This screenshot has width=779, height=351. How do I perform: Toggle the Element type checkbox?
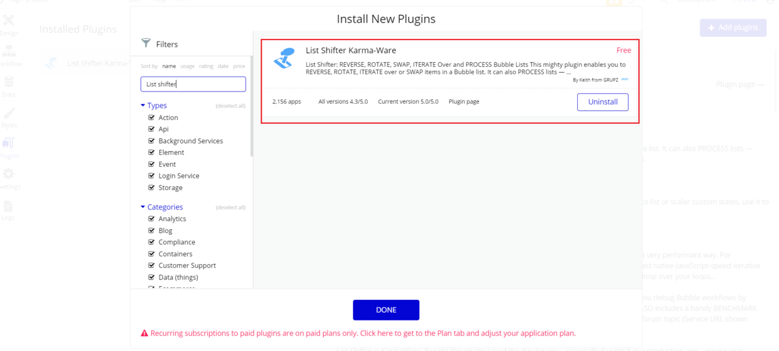pyautogui.click(x=152, y=152)
